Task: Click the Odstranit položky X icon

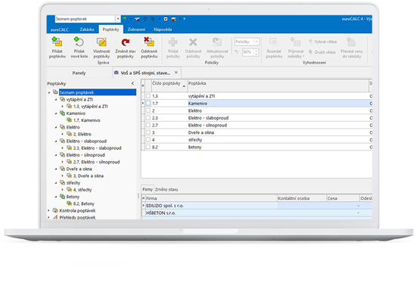Action: [x=193, y=42]
